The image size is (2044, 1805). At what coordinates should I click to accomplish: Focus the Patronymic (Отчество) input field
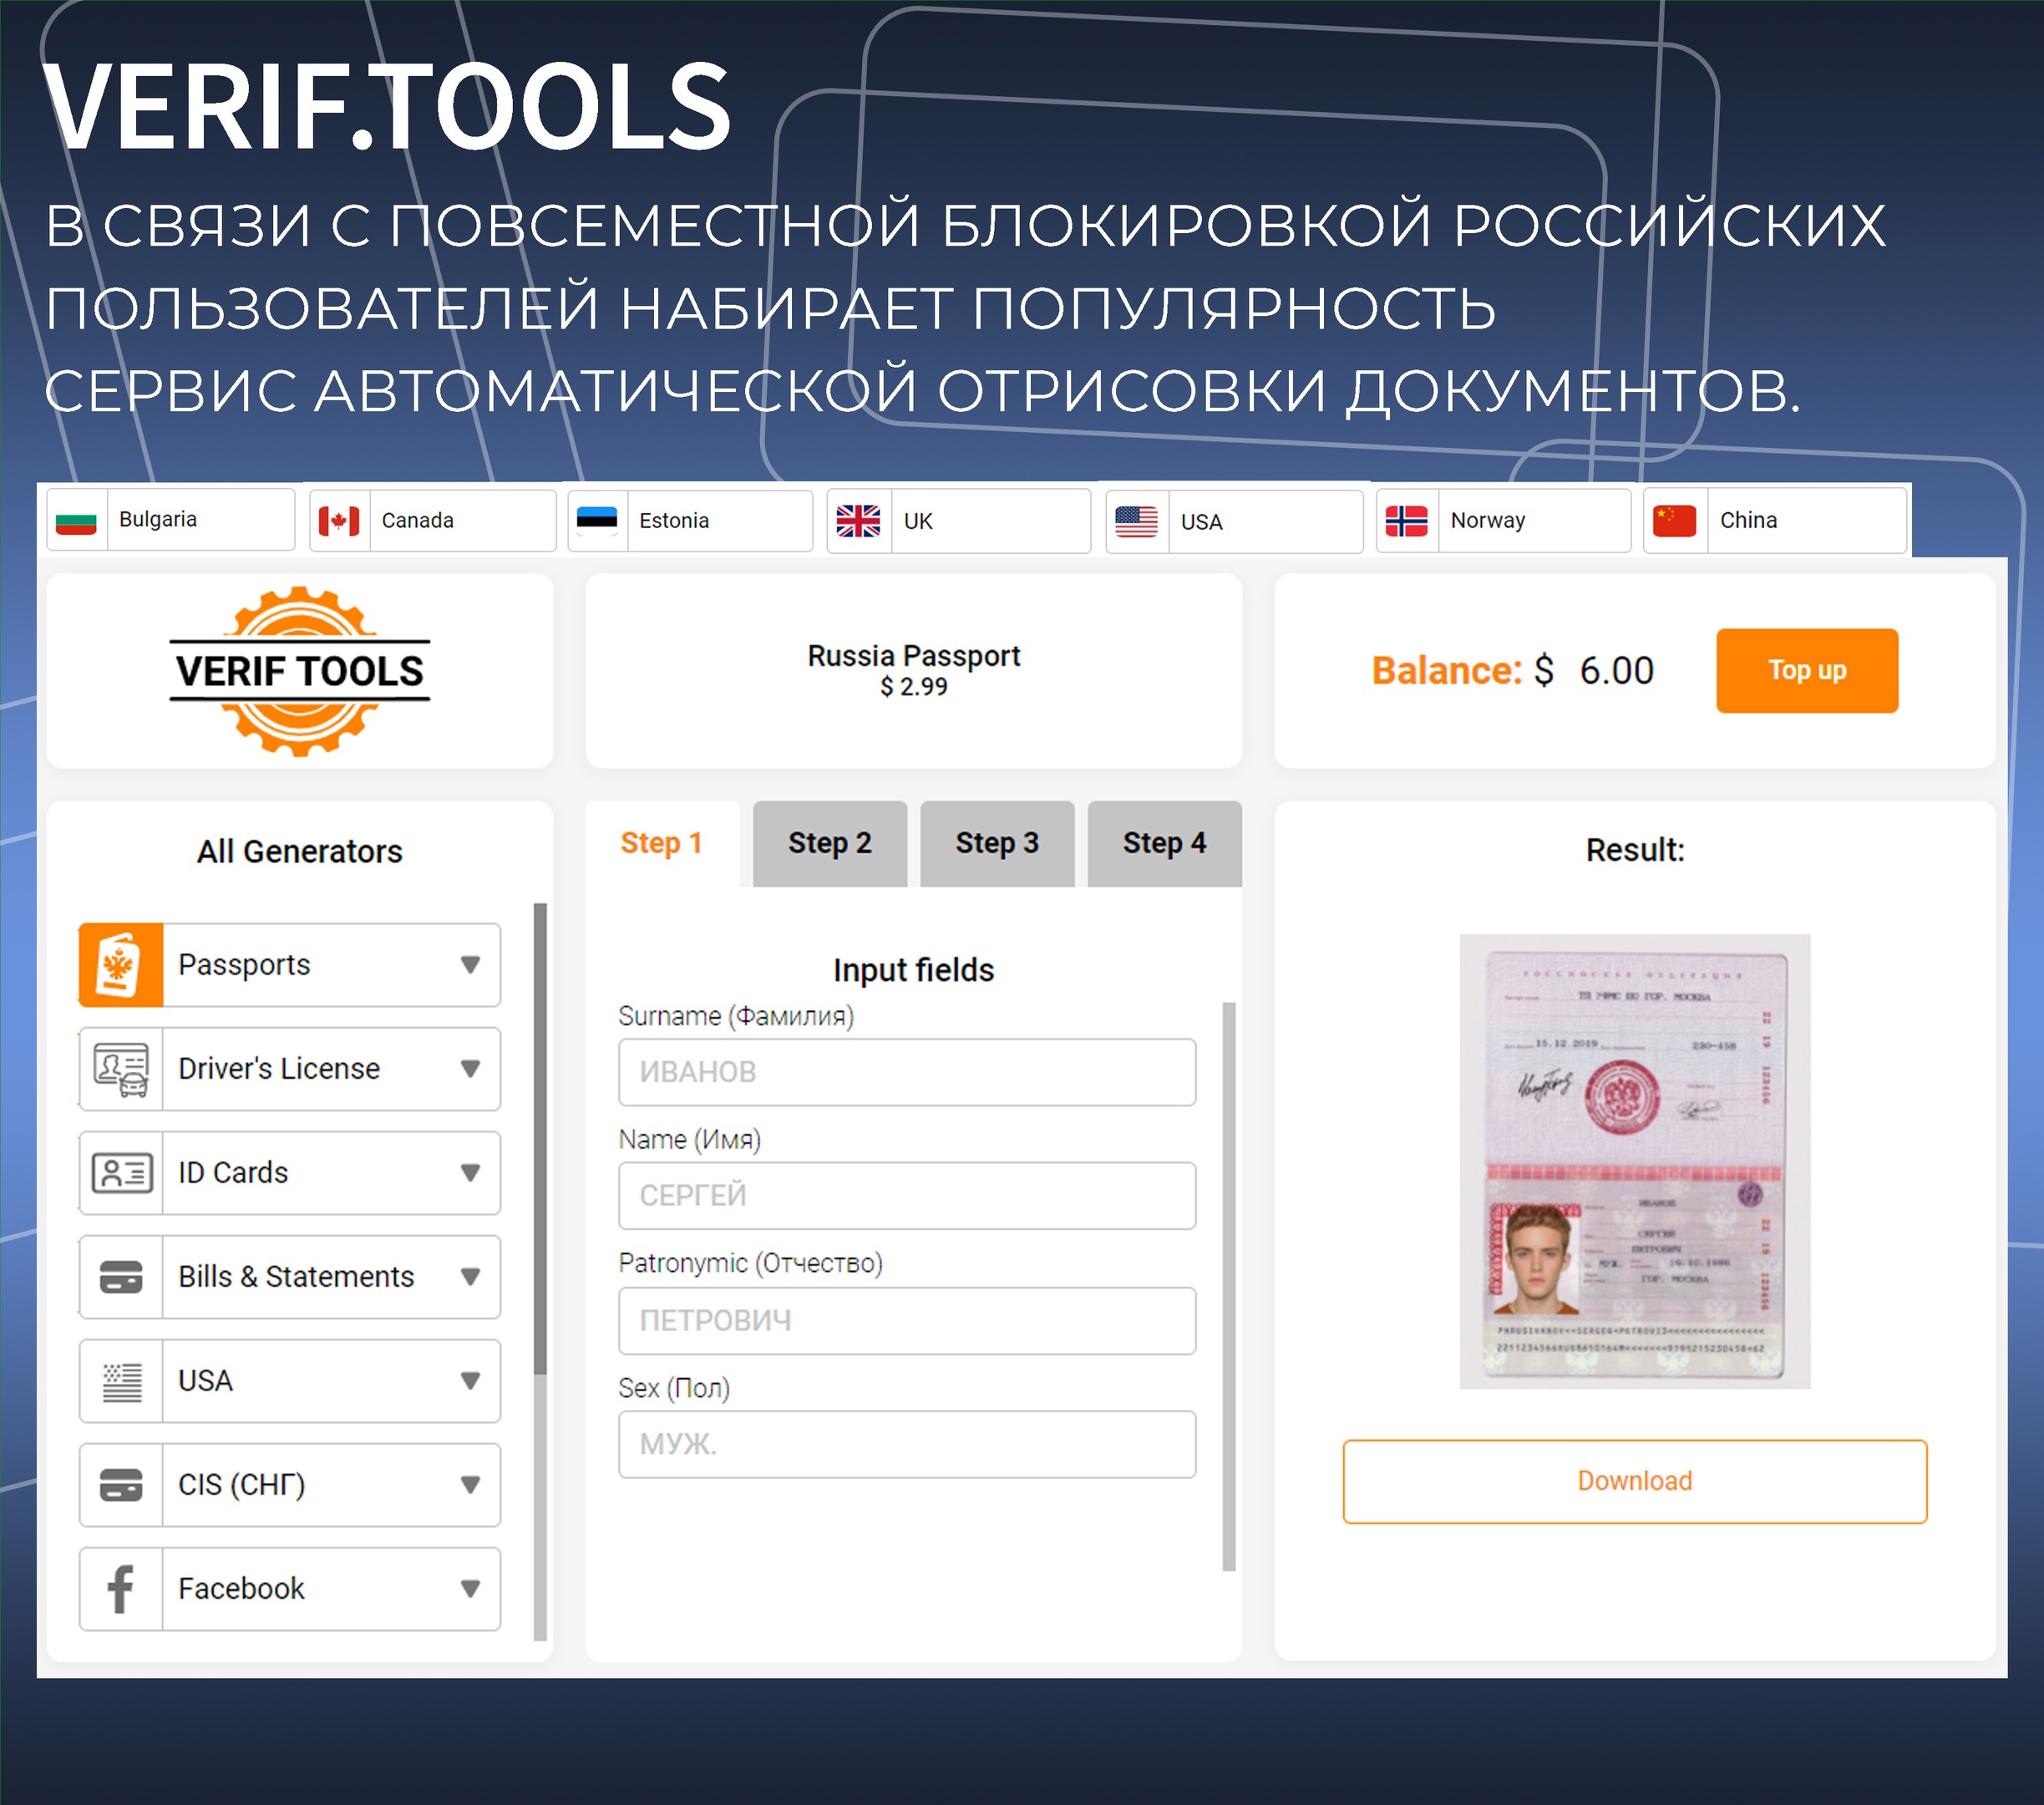pyautogui.click(x=907, y=1320)
